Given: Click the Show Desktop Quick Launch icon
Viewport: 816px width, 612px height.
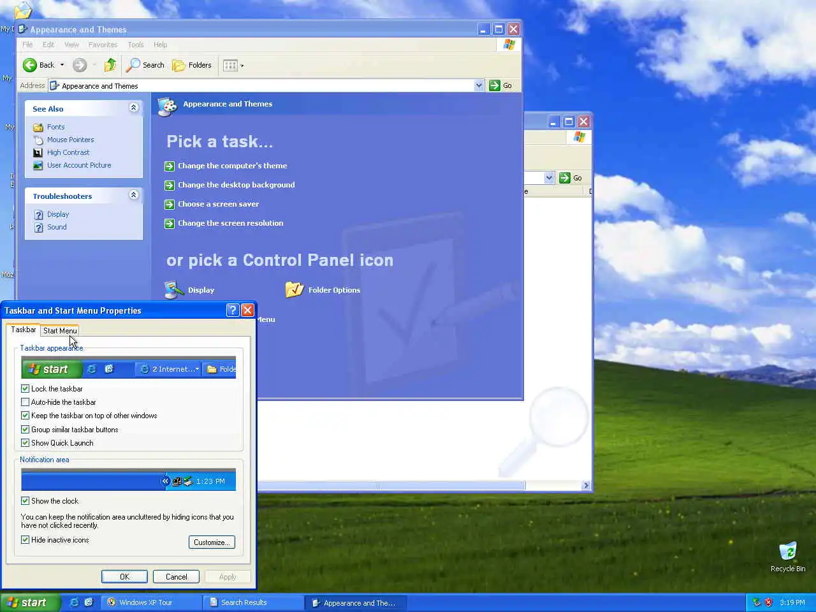Looking at the screenshot, I should pyautogui.click(x=89, y=602).
